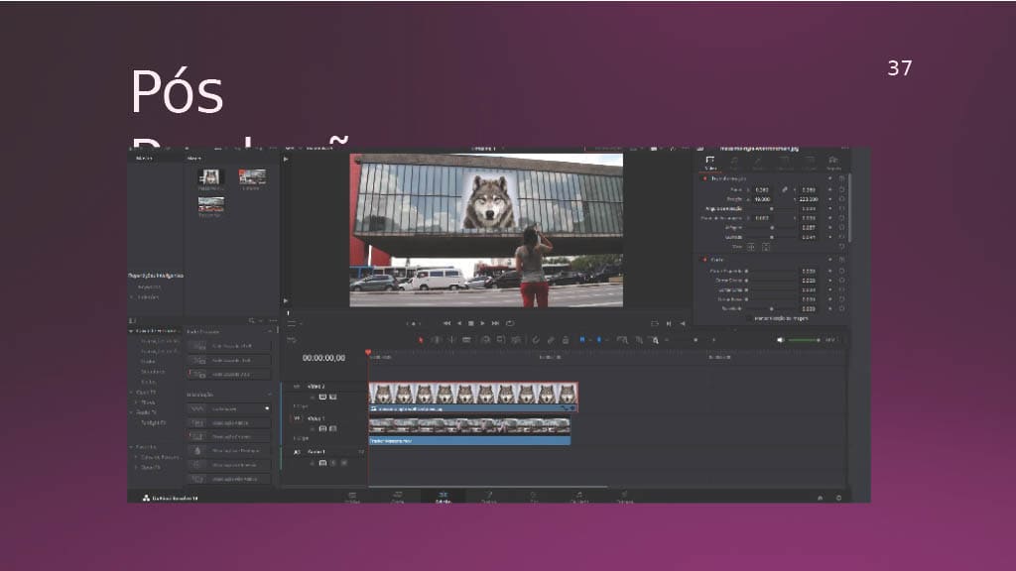The width and height of the screenshot is (1016, 571).
Task: Click the vertical flip icon in Inspector
Action: tap(766, 247)
